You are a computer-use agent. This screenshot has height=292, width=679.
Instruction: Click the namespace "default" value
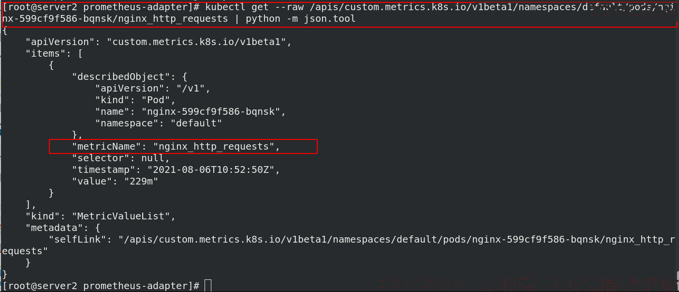(x=197, y=123)
